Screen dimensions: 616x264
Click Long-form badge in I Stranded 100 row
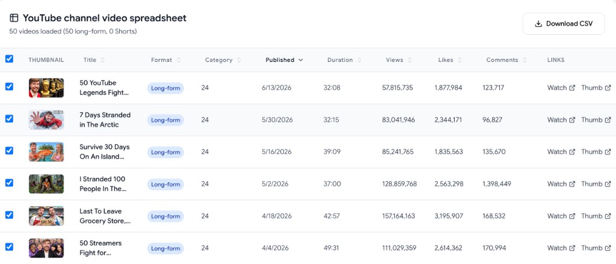click(165, 184)
